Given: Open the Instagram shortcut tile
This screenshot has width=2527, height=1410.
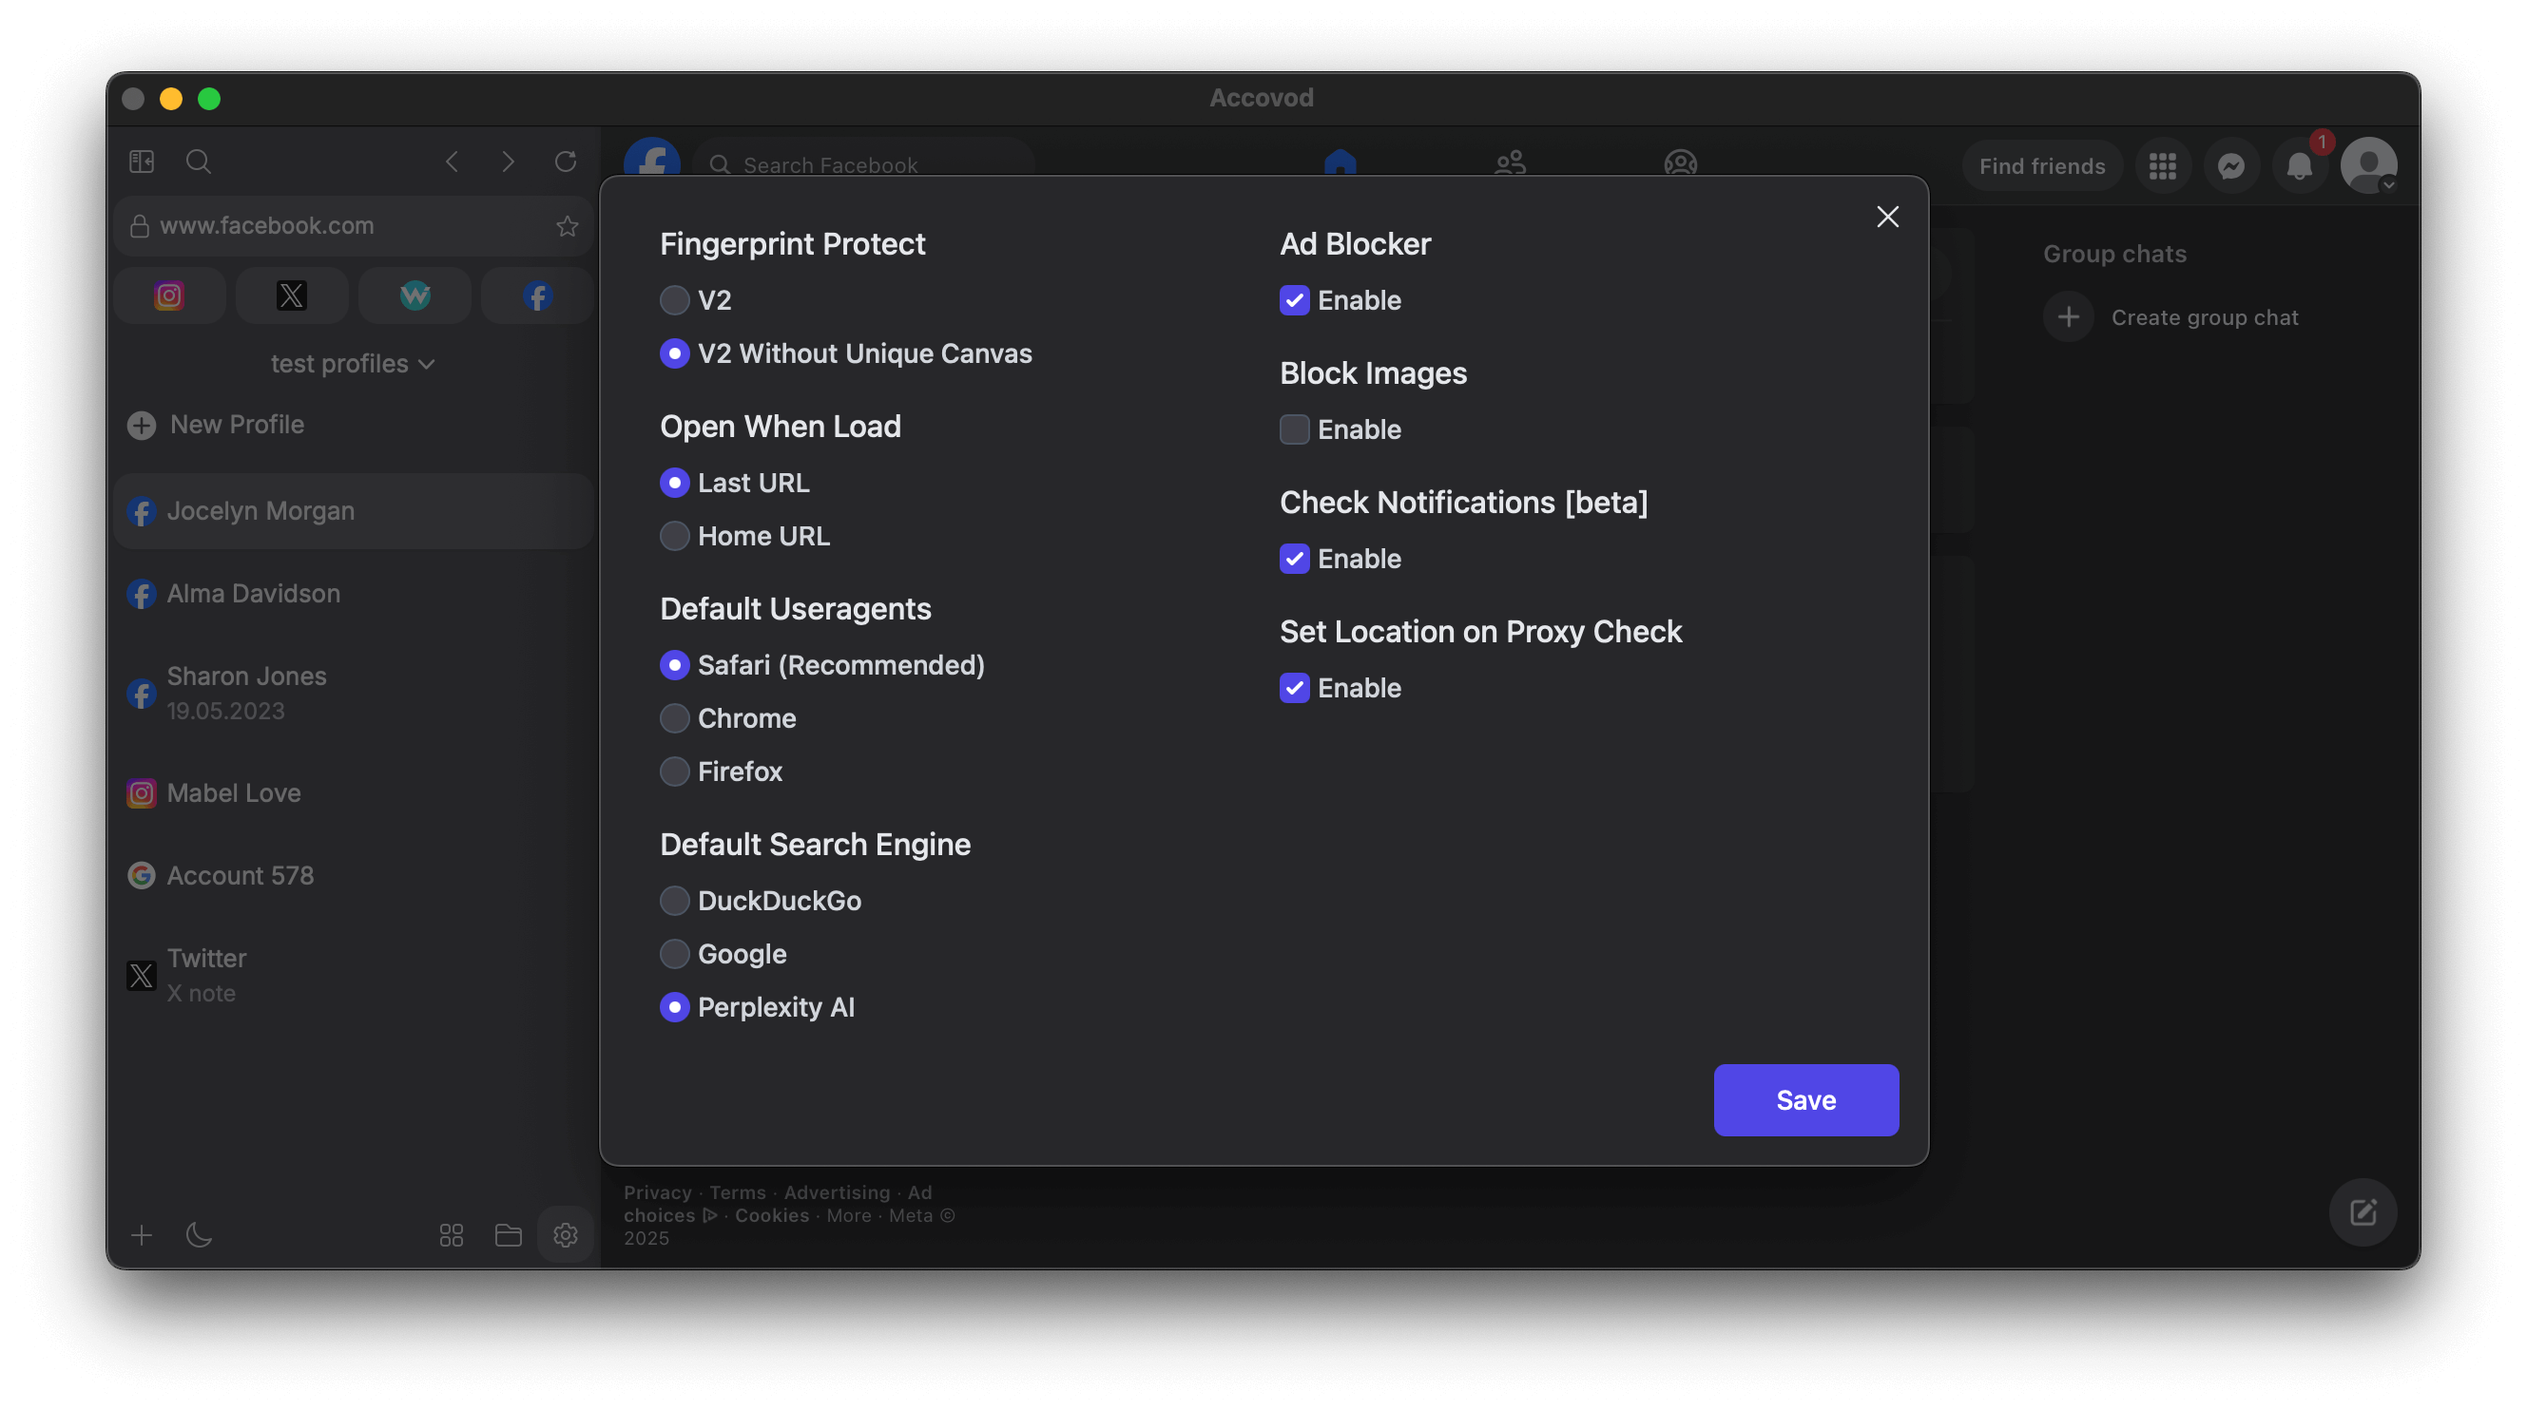Looking at the screenshot, I should (x=167, y=295).
